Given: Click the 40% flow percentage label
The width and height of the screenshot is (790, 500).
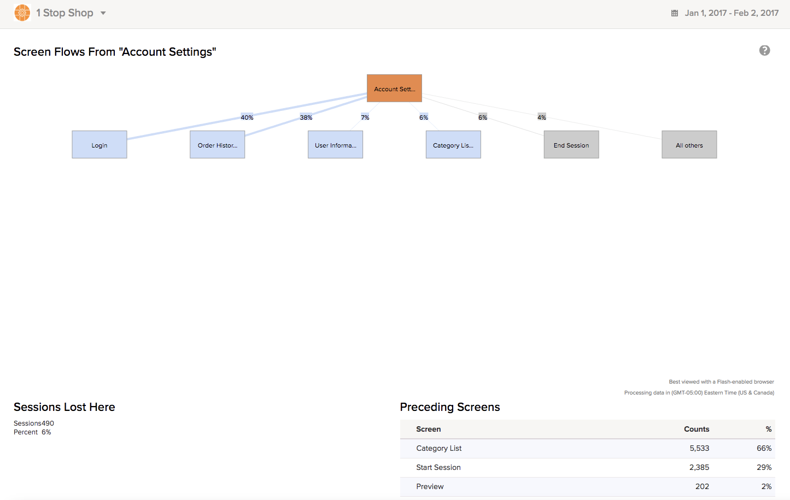Looking at the screenshot, I should pyautogui.click(x=247, y=117).
